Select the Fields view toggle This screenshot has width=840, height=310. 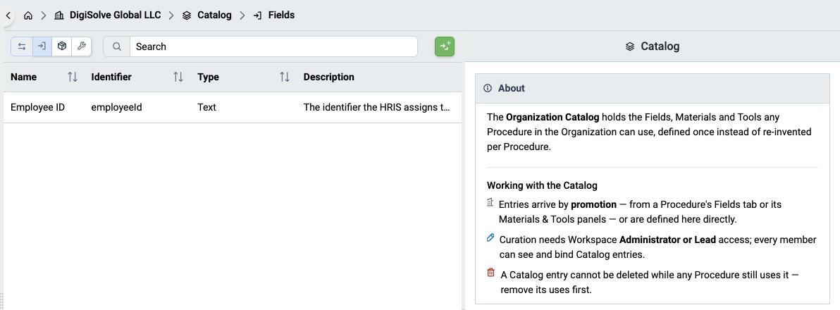coord(42,46)
